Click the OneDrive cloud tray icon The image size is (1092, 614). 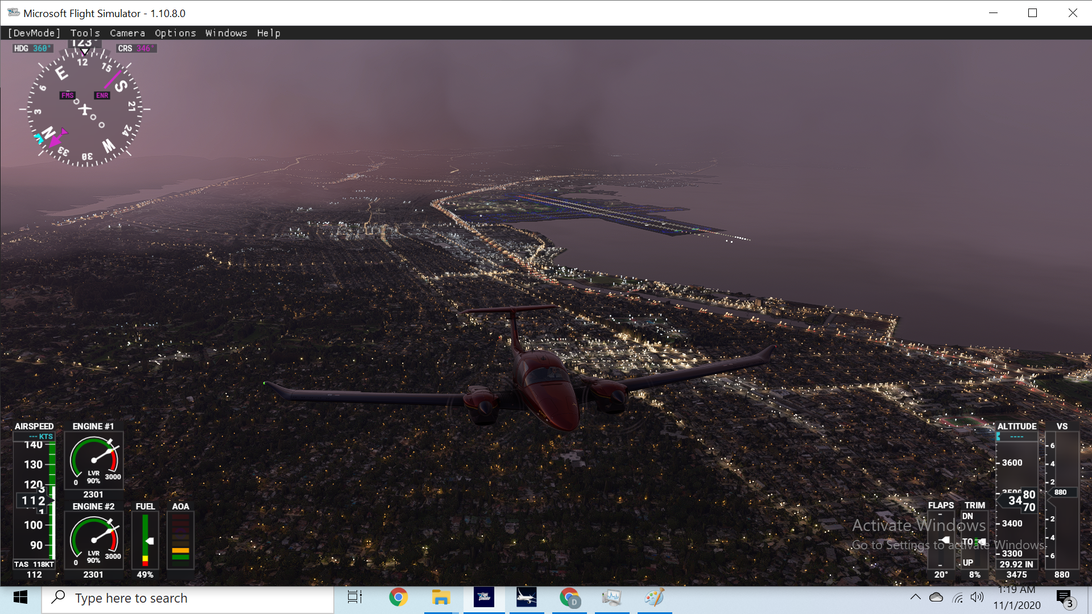(936, 598)
